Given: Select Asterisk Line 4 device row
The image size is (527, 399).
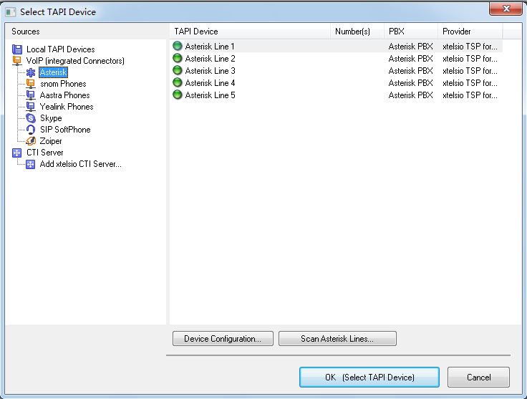Looking at the screenshot, I should click(336, 82).
